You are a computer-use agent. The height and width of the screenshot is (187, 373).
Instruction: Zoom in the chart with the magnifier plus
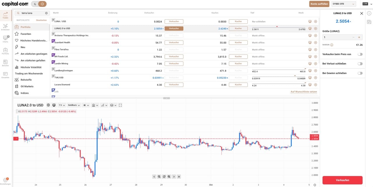pos(169,177)
